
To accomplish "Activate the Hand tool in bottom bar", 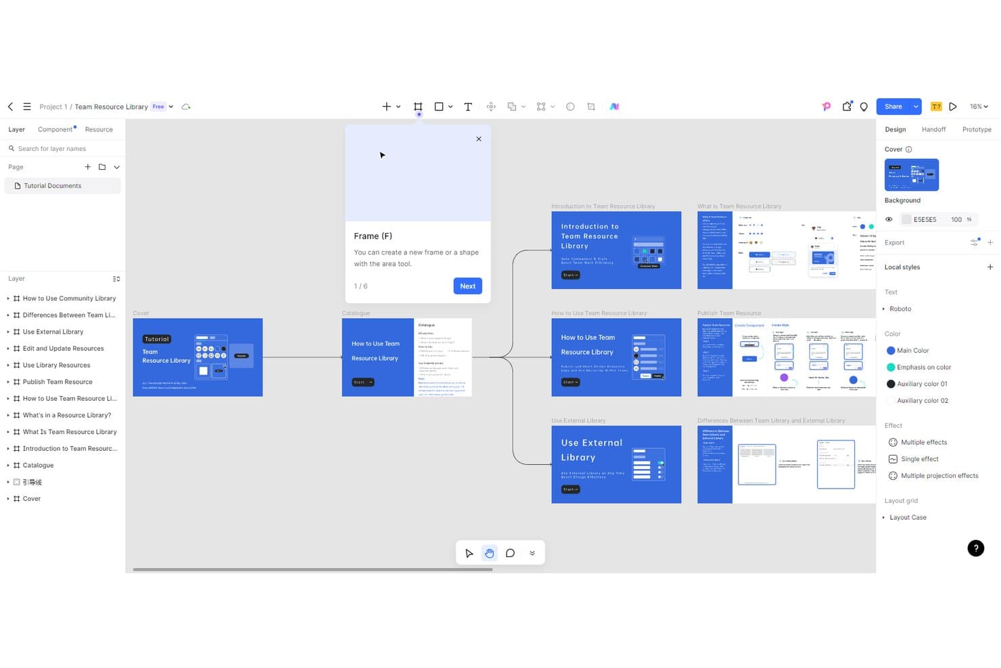I will coord(489,553).
